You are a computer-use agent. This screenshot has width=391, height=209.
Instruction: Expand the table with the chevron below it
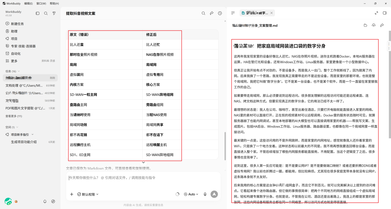(x=143, y=163)
